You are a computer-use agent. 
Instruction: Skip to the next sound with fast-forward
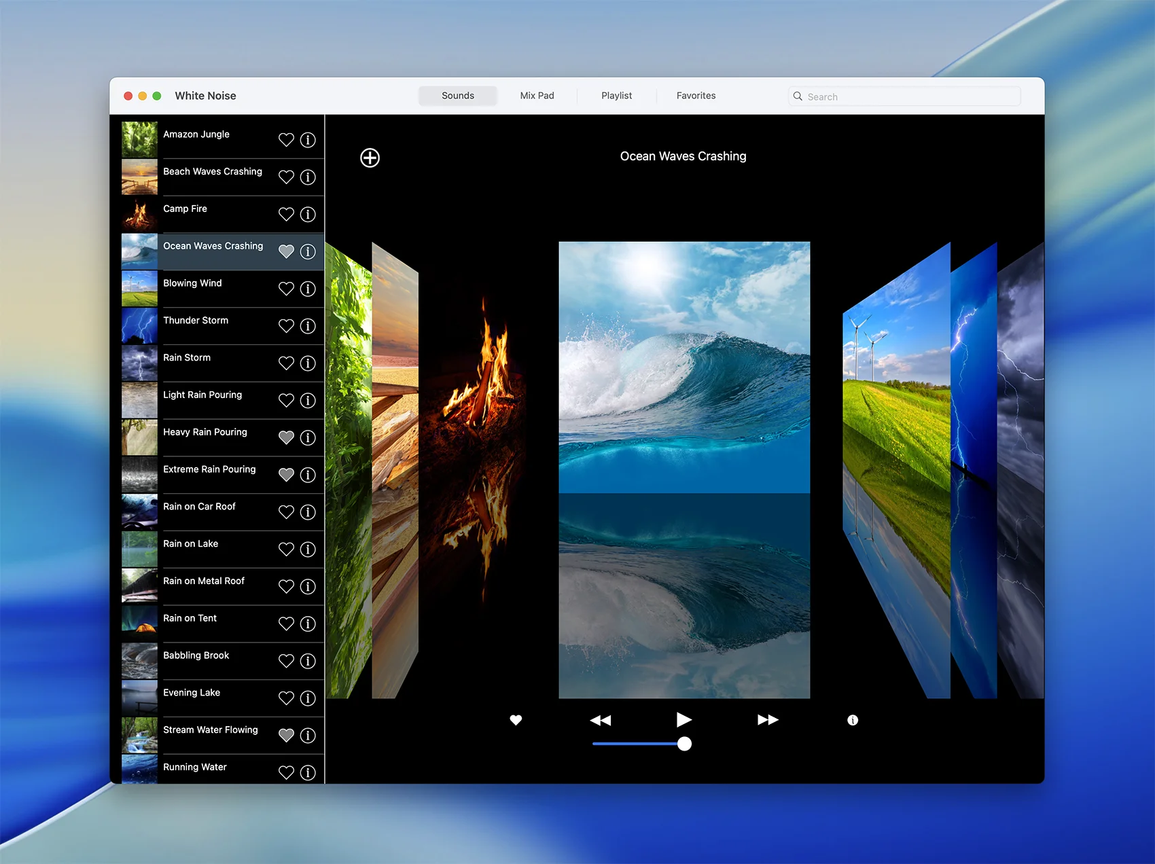click(x=768, y=720)
